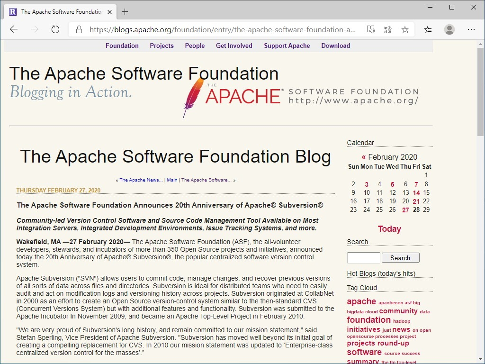Jump to Today in the calendar

[389, 229]
